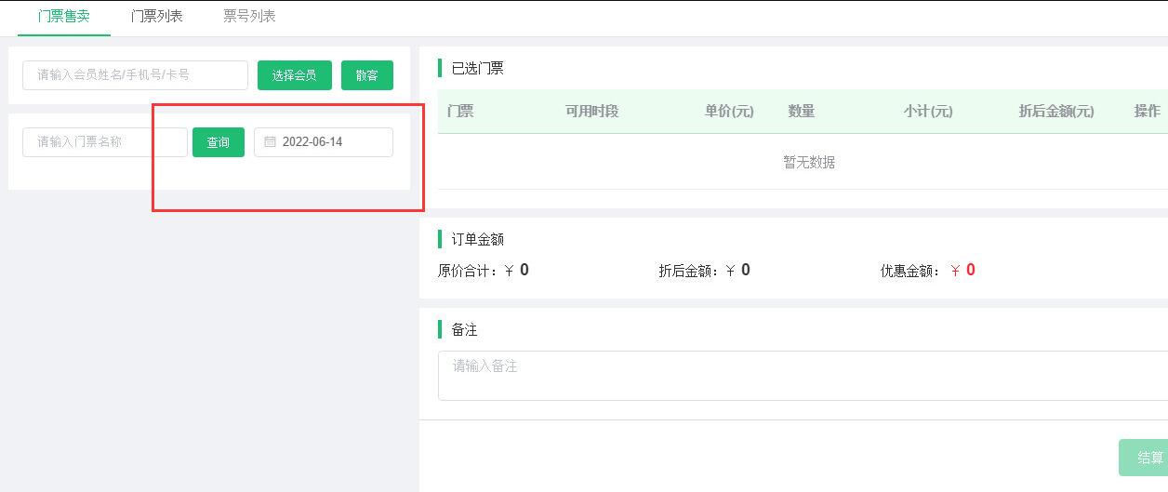1168x492 pixels.
Task: Select the 散客 walk-in button
Action: (x=366, y=75)
